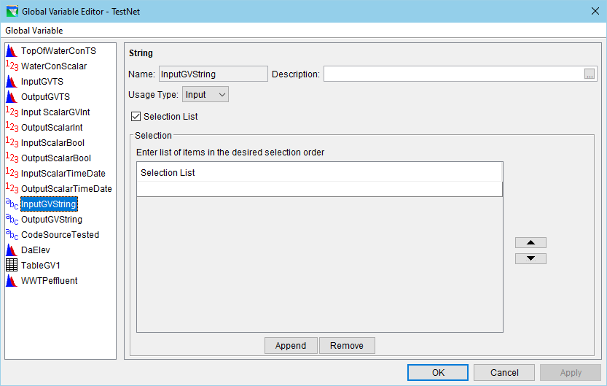This screenshot has height=386, width=607.
Task: Click the move item down arrow button
Action: tap(530, 258)
